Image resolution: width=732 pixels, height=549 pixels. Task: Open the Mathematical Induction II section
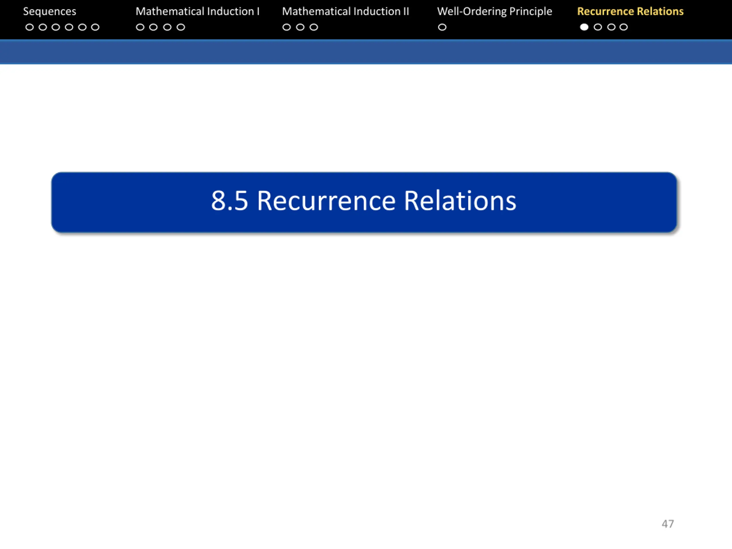point(345,12)
